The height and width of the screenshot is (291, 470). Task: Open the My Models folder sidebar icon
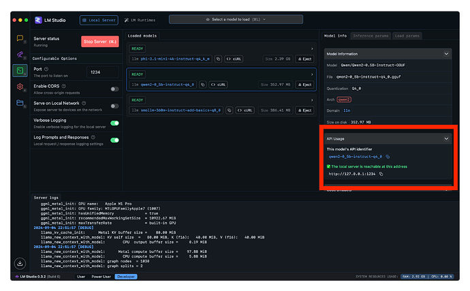(x=20, y=103)
